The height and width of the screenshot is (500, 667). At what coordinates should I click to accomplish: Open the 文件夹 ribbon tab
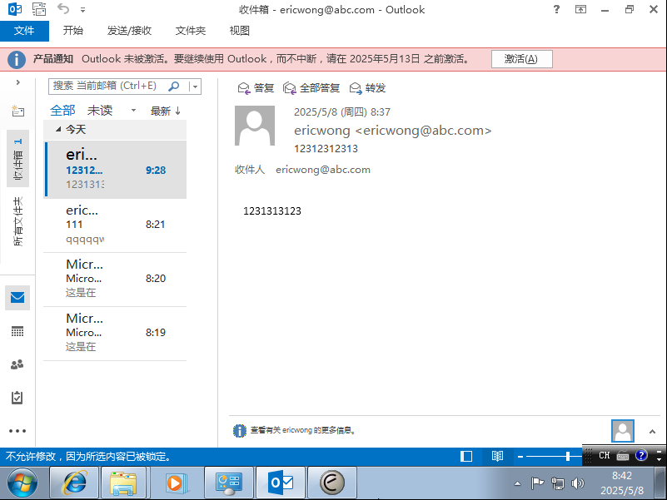[191, 31]
